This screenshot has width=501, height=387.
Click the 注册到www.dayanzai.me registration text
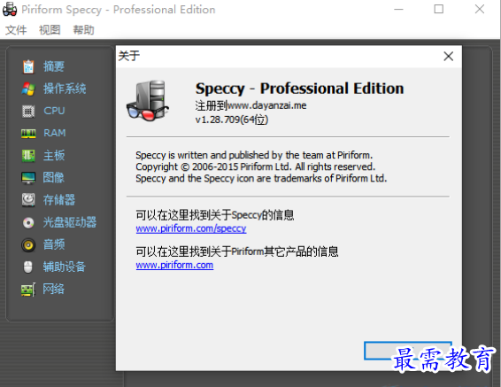coord(250,105)
